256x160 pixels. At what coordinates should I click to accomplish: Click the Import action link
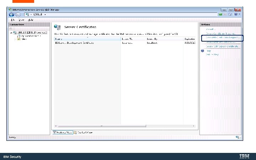(x=210, y=29)
